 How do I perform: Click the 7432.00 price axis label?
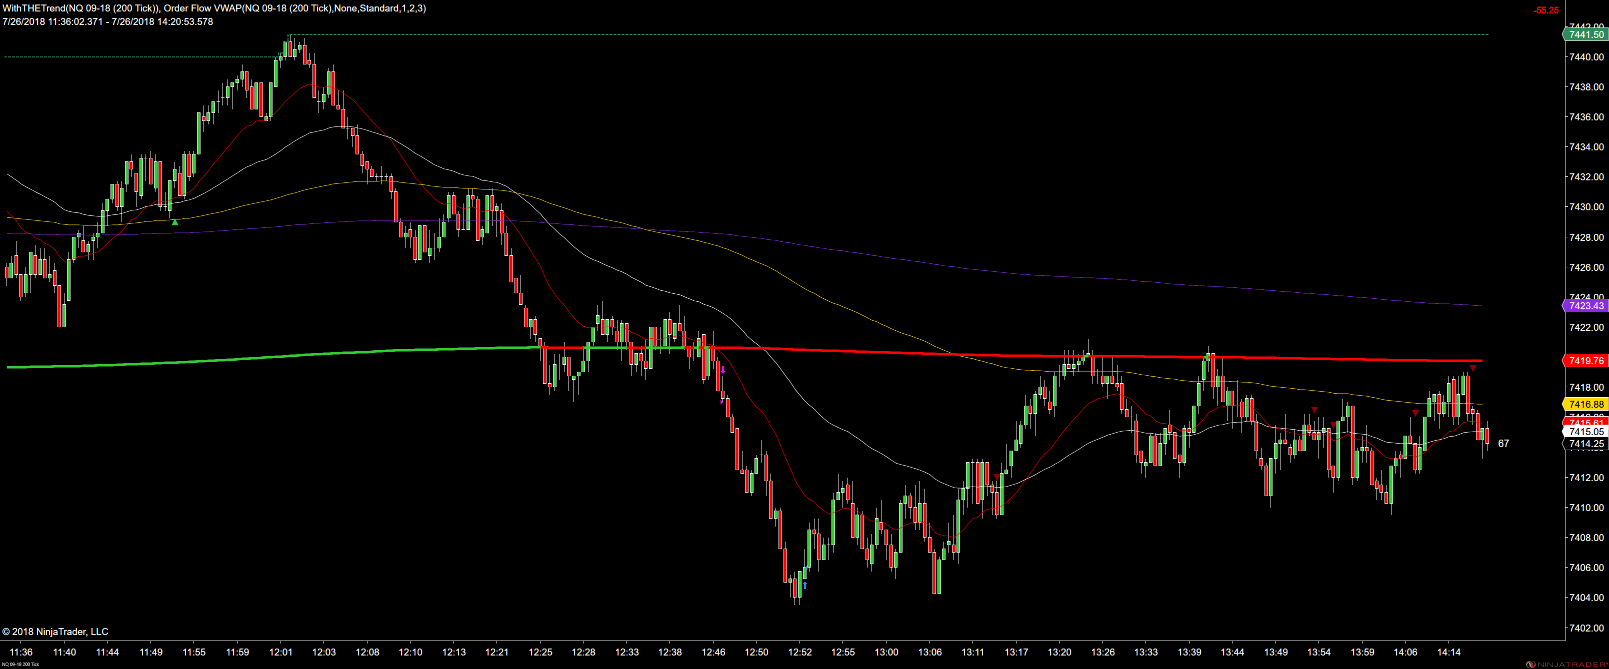coord(1586,177)
